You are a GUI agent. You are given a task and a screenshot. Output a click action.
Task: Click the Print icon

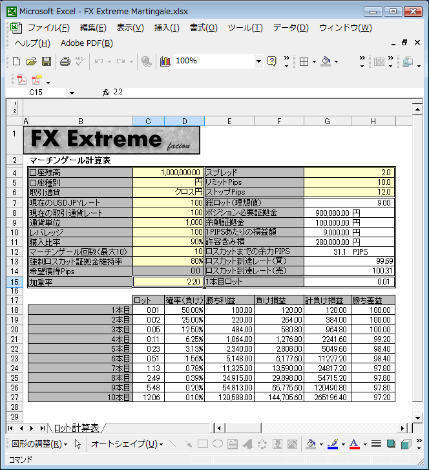[65, 61]
